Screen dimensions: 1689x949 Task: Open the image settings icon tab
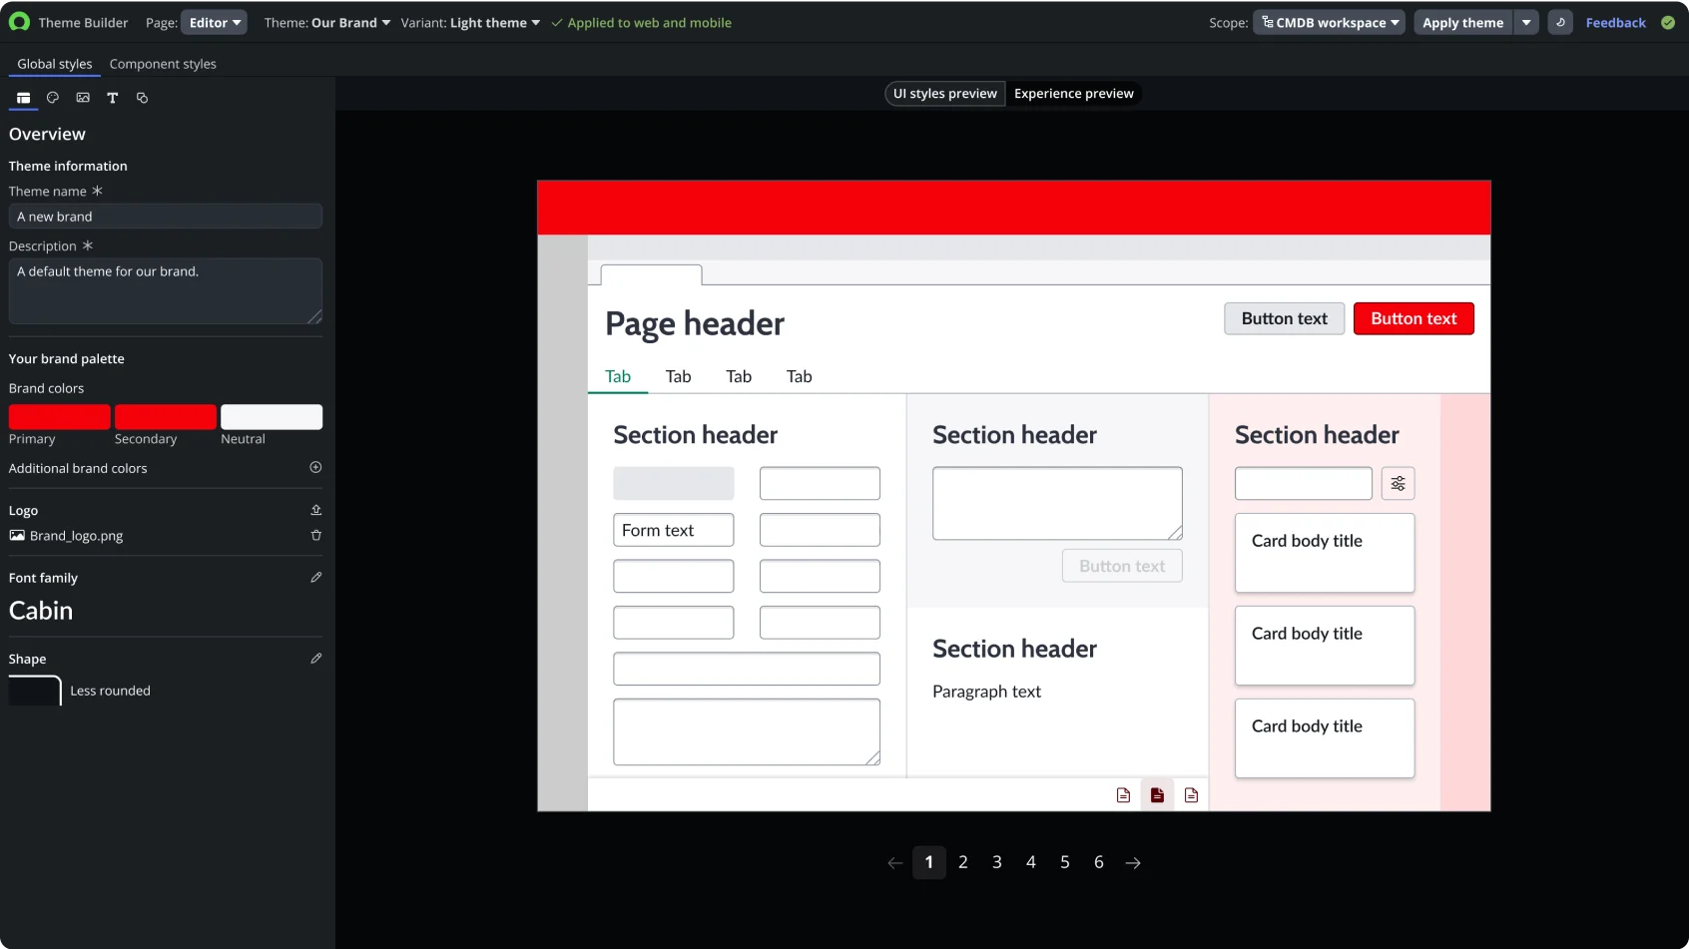point(83,98)
